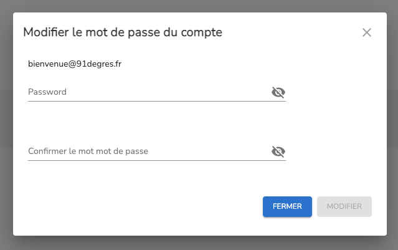Click the greyed-out MODIFIER button
Image resolution: width=398 pixels, height=250 pixels.
tap(344, 206)
